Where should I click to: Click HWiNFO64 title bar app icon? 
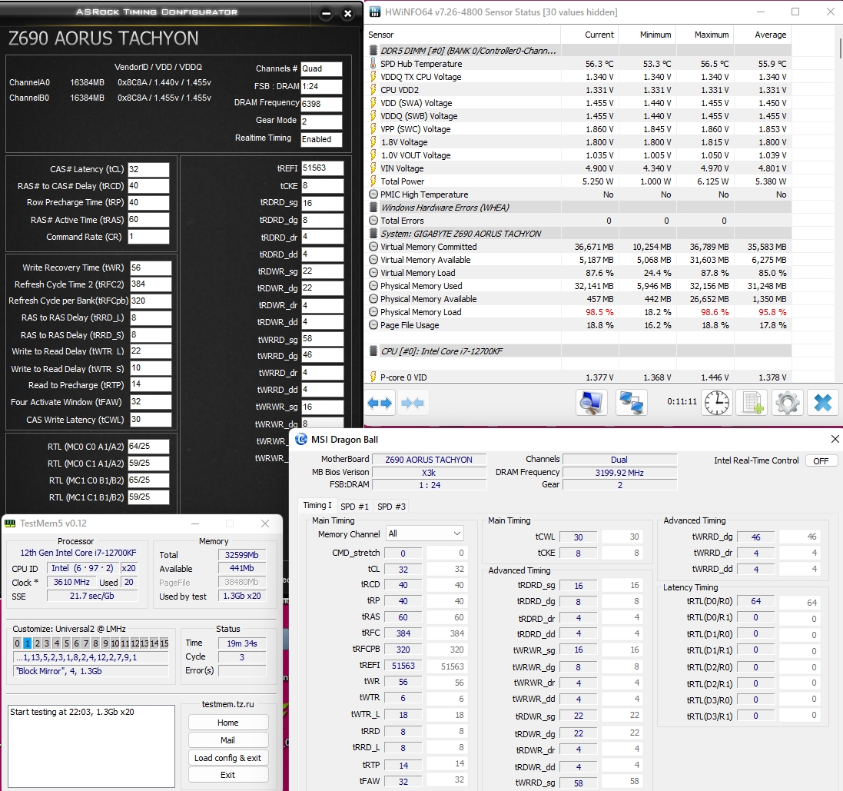pyautogui.click(x=375, y=12)
